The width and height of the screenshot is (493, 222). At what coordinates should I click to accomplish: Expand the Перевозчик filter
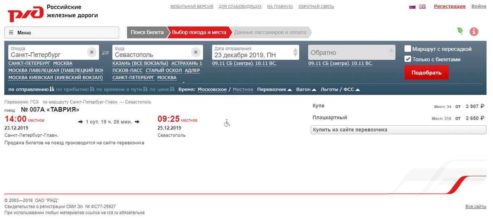274,89
